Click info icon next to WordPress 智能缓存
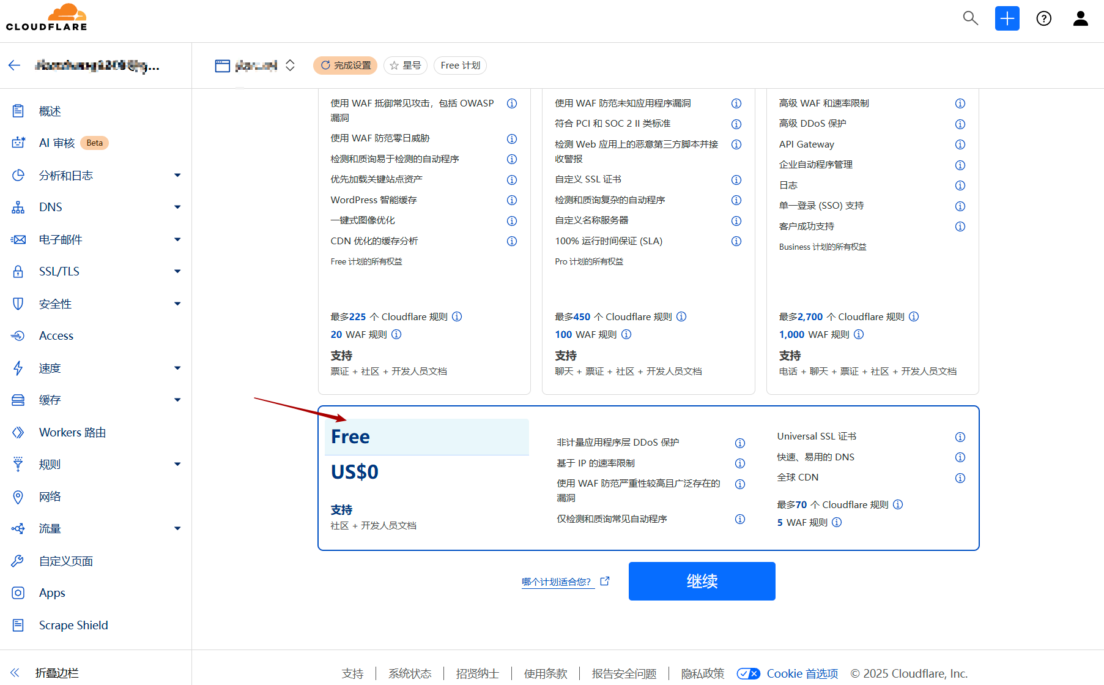 [512, 200]
